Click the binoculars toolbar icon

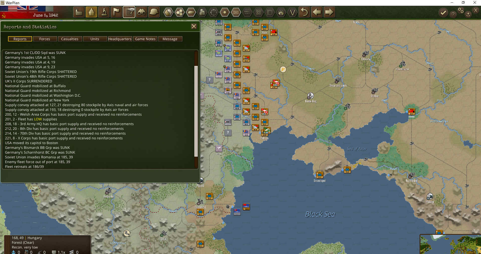pos(142,12)
